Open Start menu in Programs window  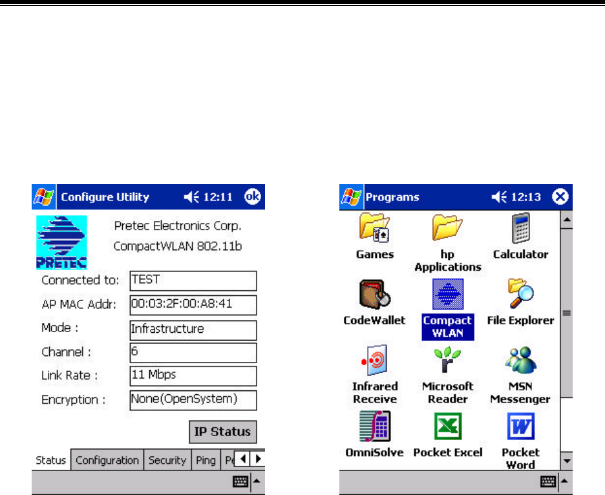pyautogui.click(x=351, y=196)
